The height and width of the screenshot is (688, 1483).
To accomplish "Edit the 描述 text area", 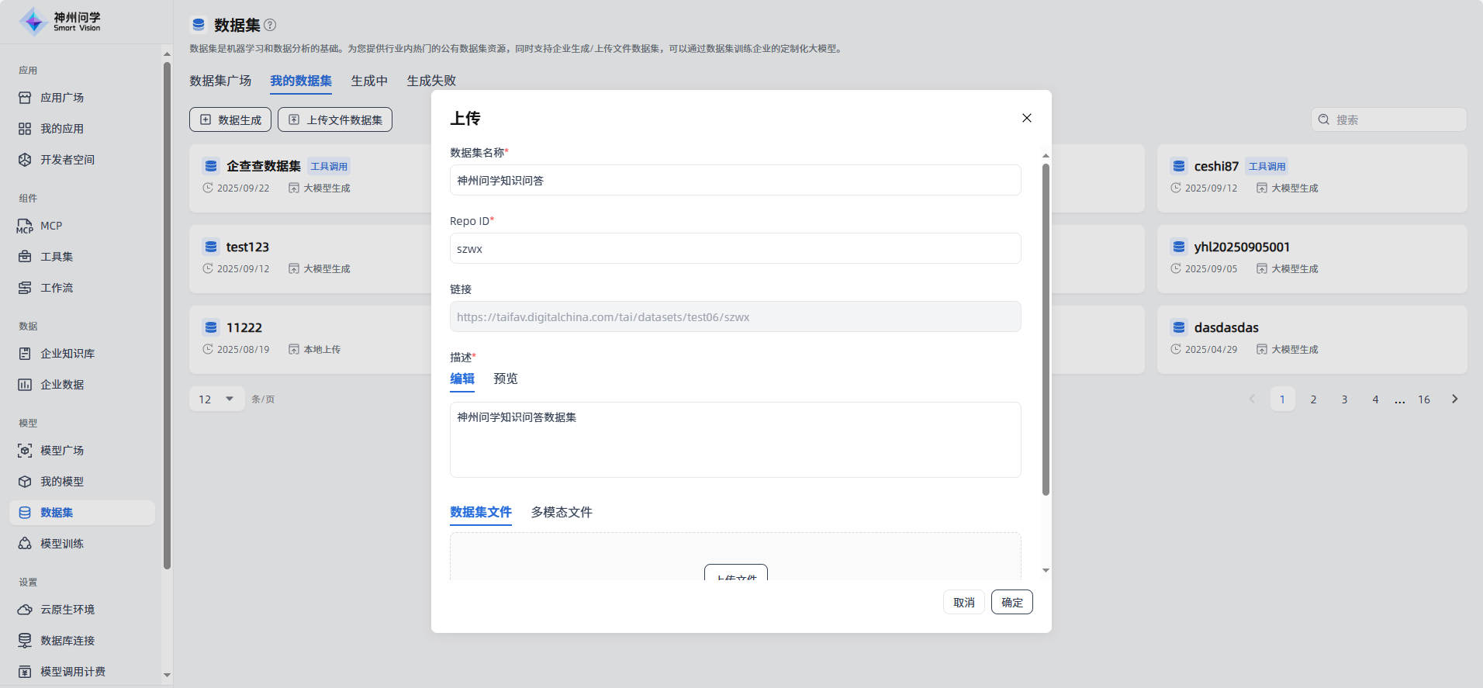I will 735,439.
